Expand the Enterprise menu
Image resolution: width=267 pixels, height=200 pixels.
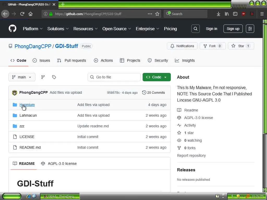147,29
